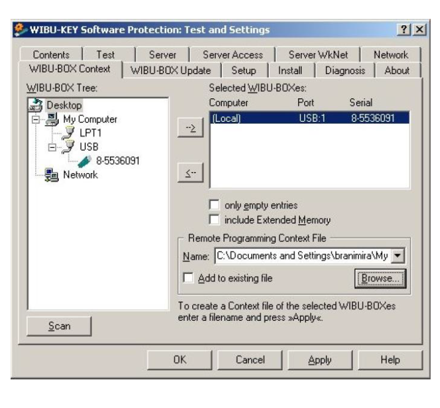Click the USB port connector icon

pyautogui.click(x=68, y=147)
